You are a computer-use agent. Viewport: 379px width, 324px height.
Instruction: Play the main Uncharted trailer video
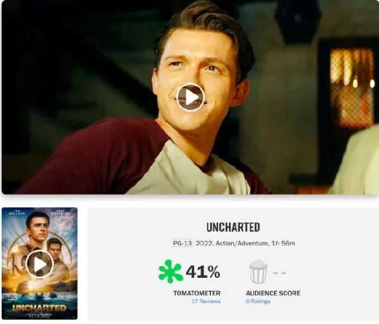point(191,97)
